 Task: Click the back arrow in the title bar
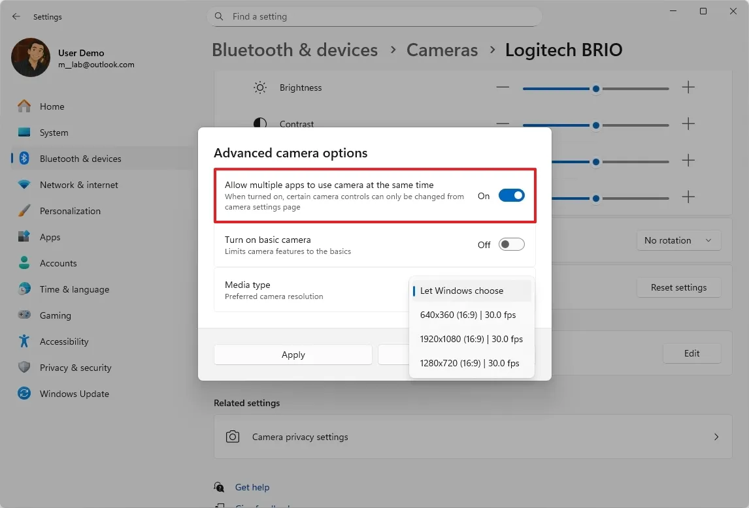point(16,16)
